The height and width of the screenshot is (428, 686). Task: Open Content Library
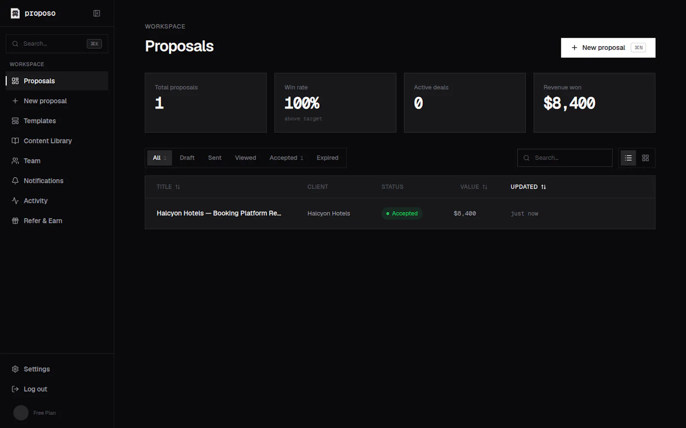click(x=57, y=141)
